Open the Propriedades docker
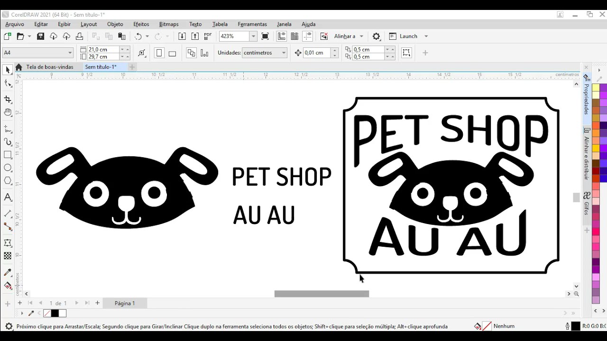Screen dimensions: 607x341 click(587, 99)
